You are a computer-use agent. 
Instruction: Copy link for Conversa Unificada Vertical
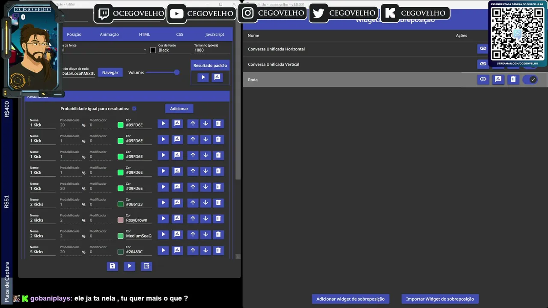[x=483, y=64]
